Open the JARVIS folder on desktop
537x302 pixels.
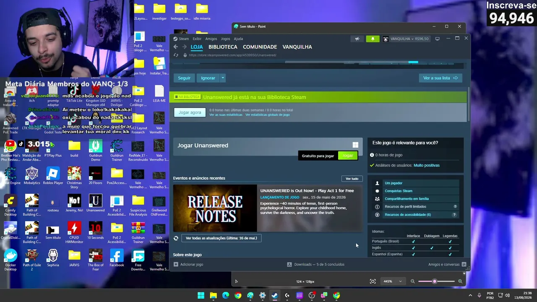click(74, 258)
